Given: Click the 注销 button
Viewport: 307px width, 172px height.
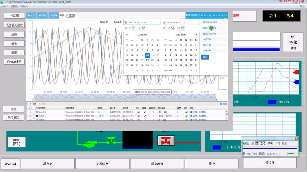Looking at the screenshot, I should (13, 109).
